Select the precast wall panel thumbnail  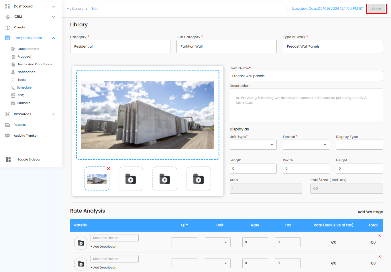click(x=97, y=179)
